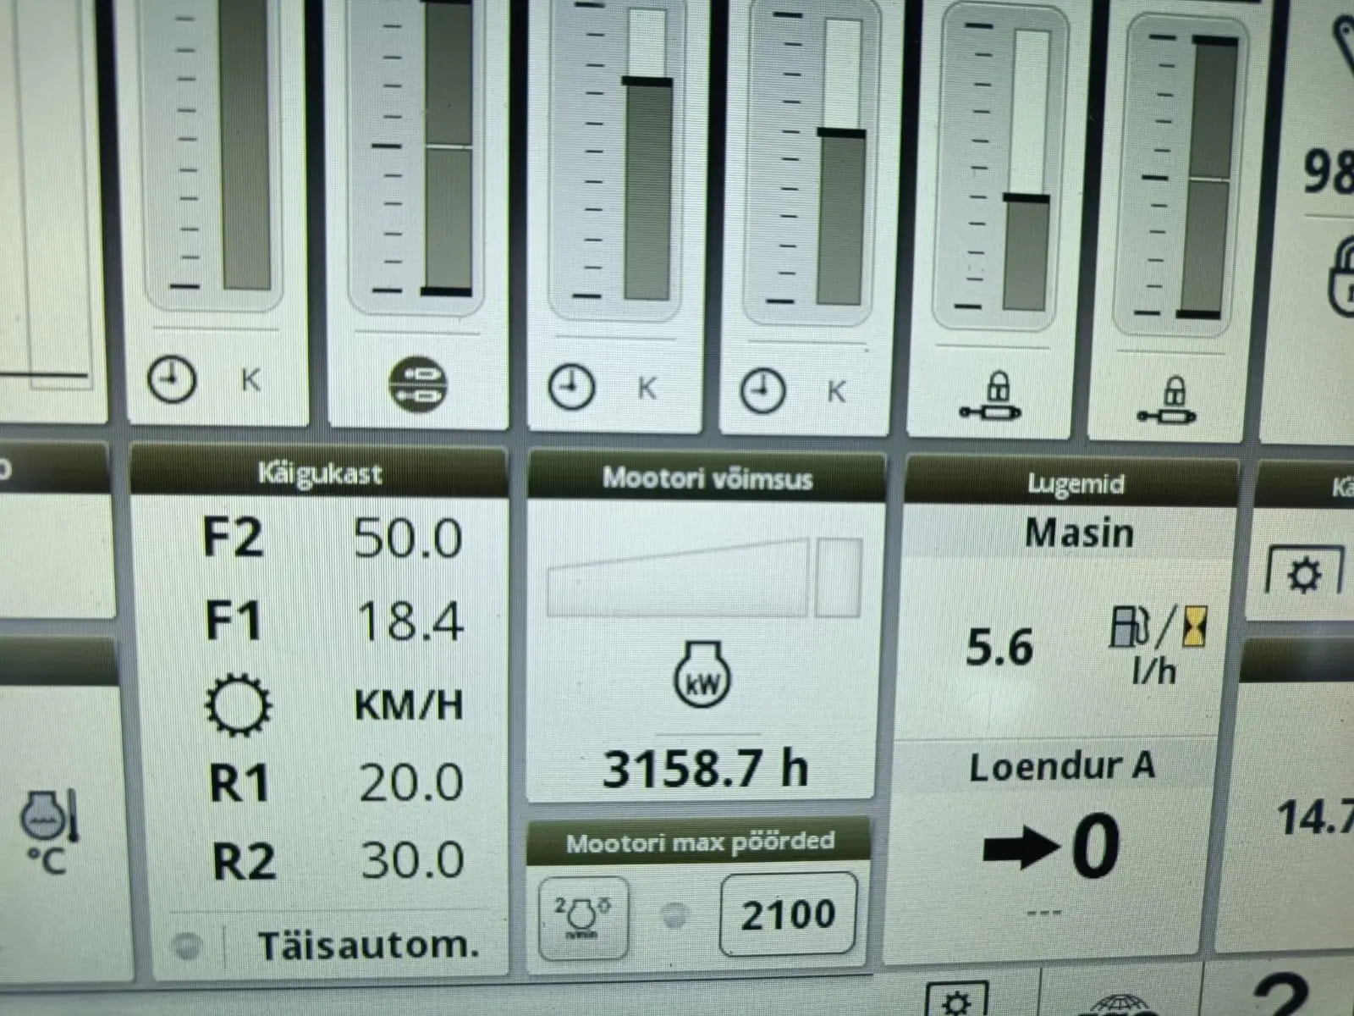Open the Mootori võimsus panel header

(x=706, y=478)
